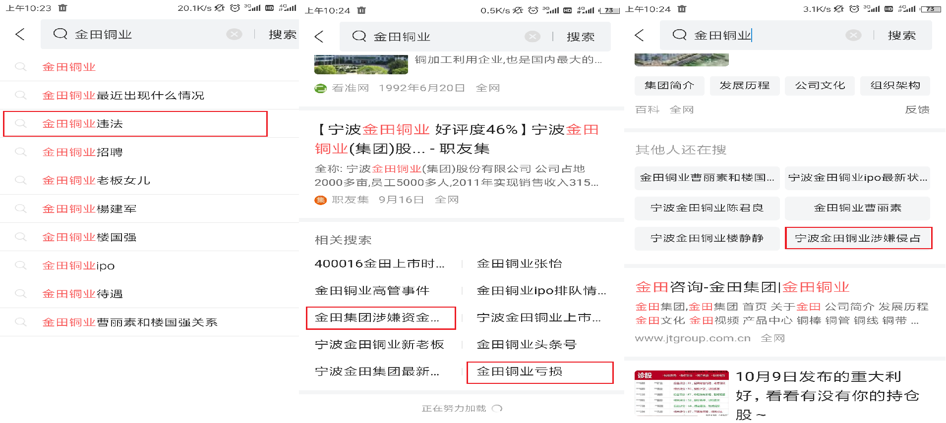Select suggestion 金田铜业楼国强
Viewport: 946px width, 423px height.
click(149, 237)
